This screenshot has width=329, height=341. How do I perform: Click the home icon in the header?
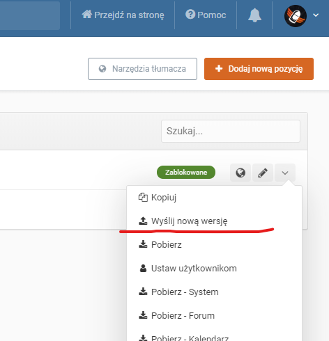pos(87,15)
